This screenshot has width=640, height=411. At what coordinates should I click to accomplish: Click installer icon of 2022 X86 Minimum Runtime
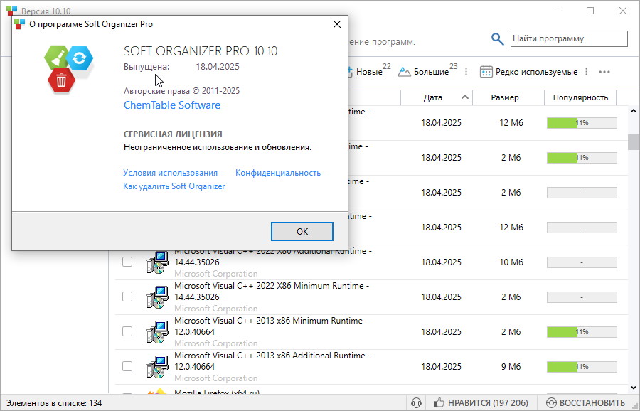(x=156, y=297)
